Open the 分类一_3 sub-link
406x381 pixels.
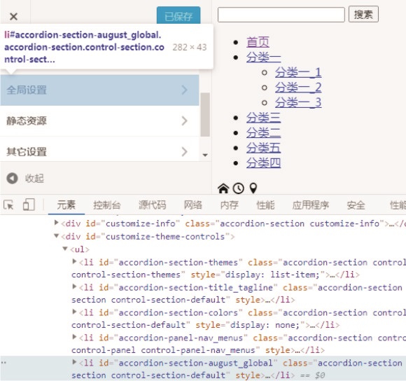[x=298, y=102]
